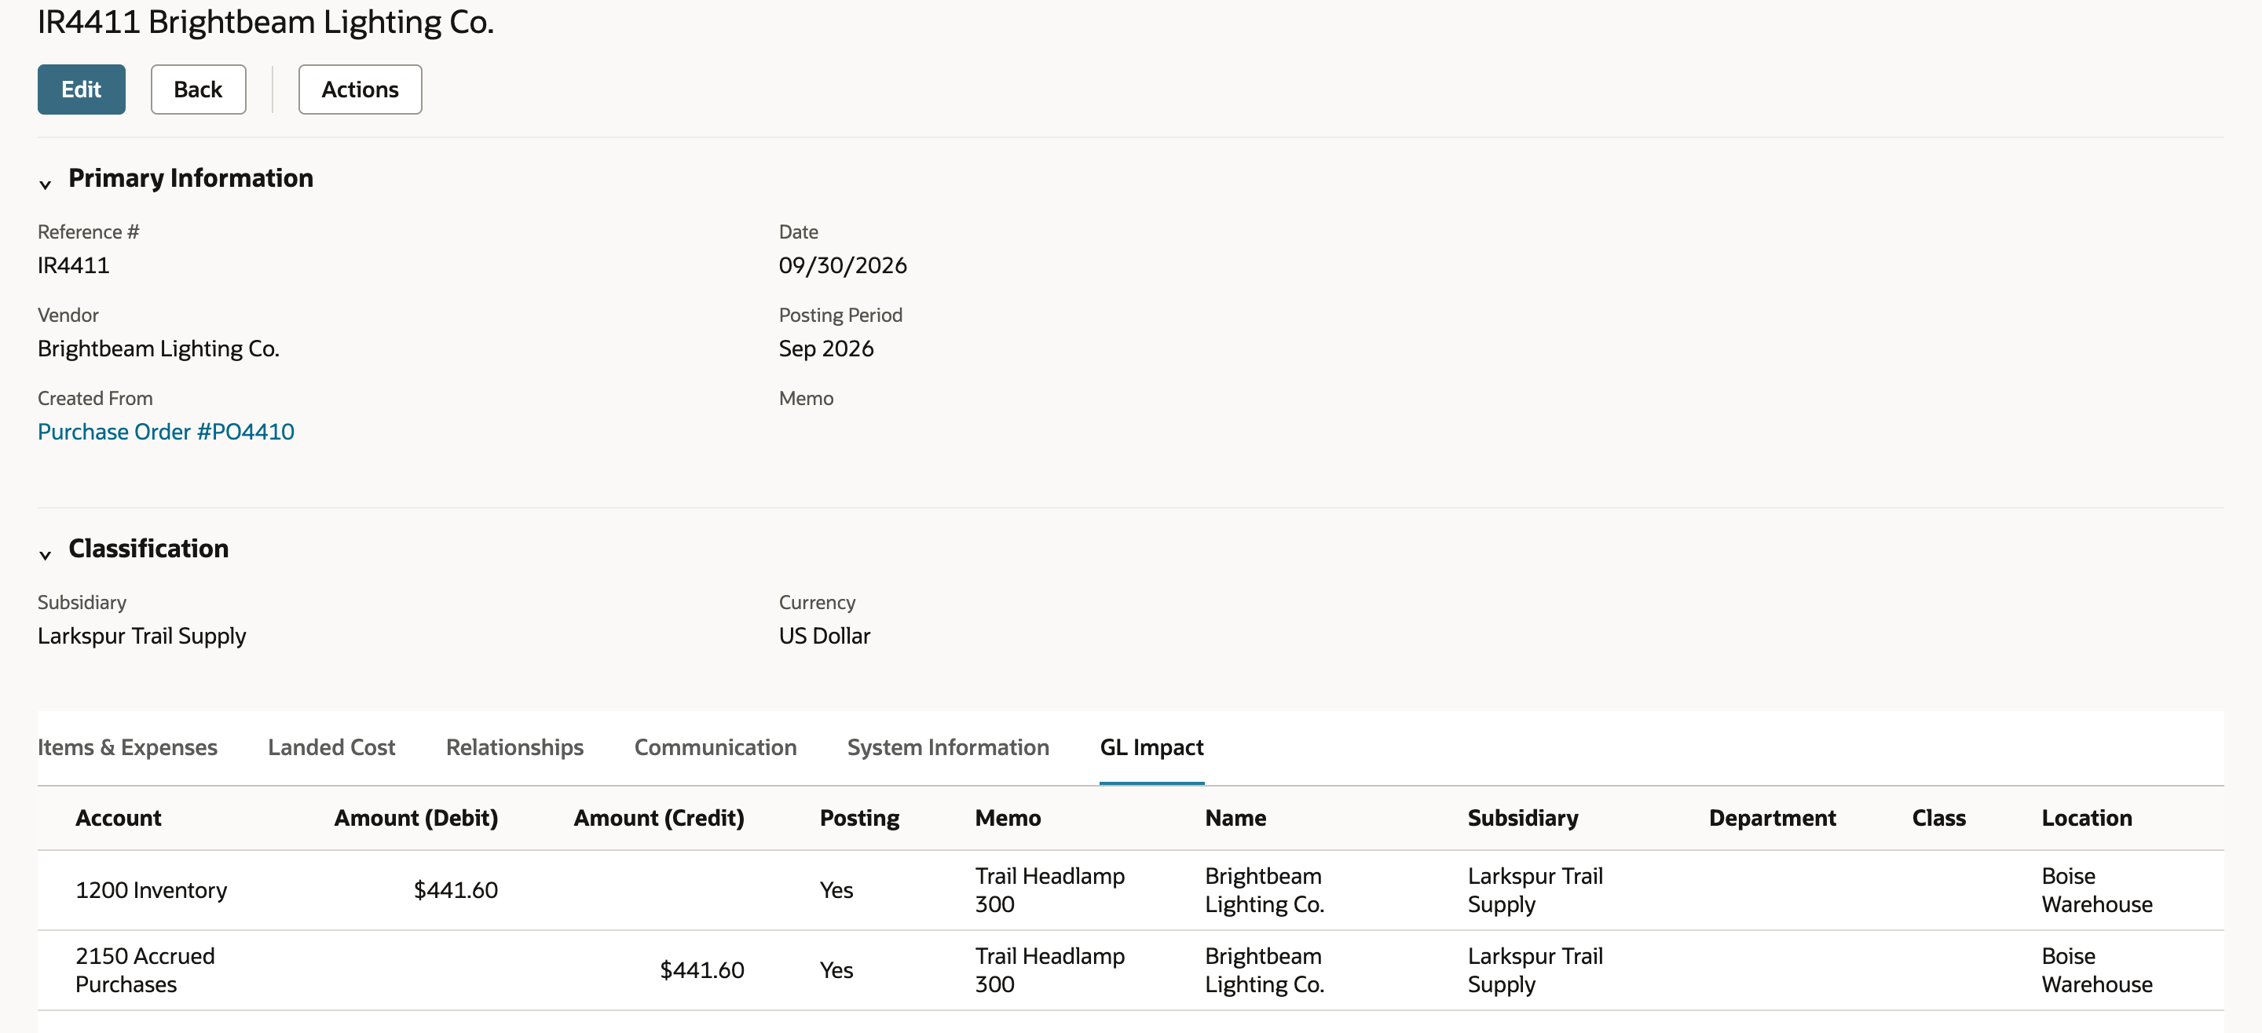This screenshot has height=1033, width=2262.
Task: Click the Department column header
Action: click(x=1772, y=818)
